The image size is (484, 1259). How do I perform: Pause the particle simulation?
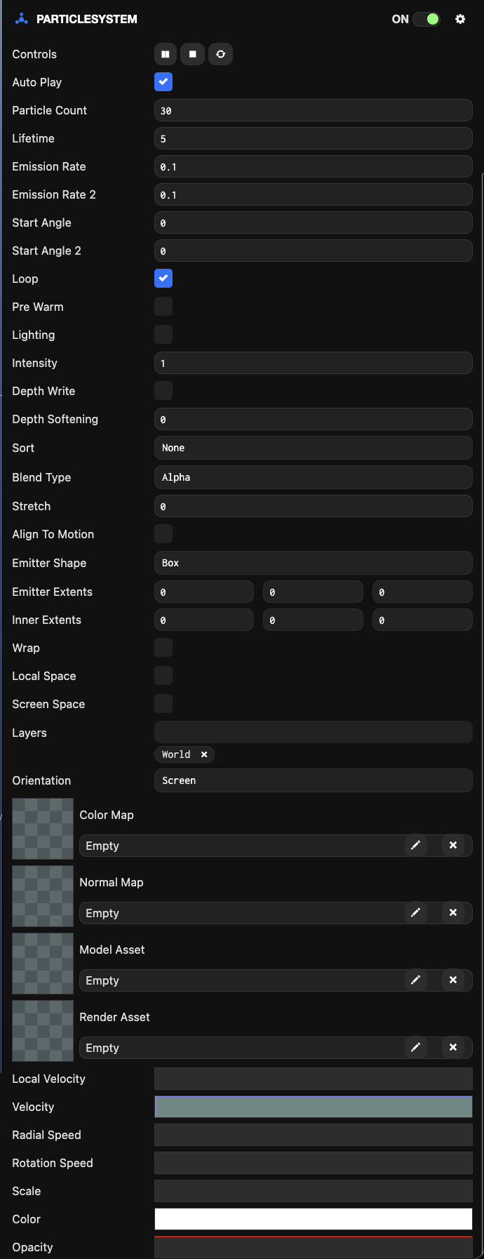pyautogui.click(x=164, y=54)
